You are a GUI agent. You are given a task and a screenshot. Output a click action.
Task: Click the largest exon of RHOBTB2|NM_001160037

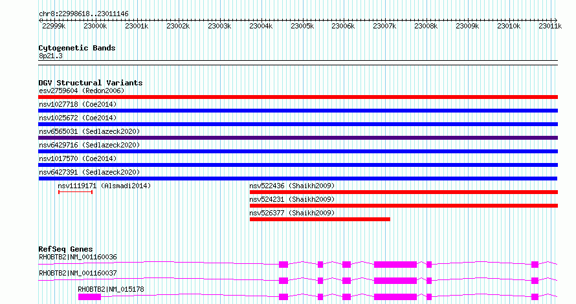[395, 281]
